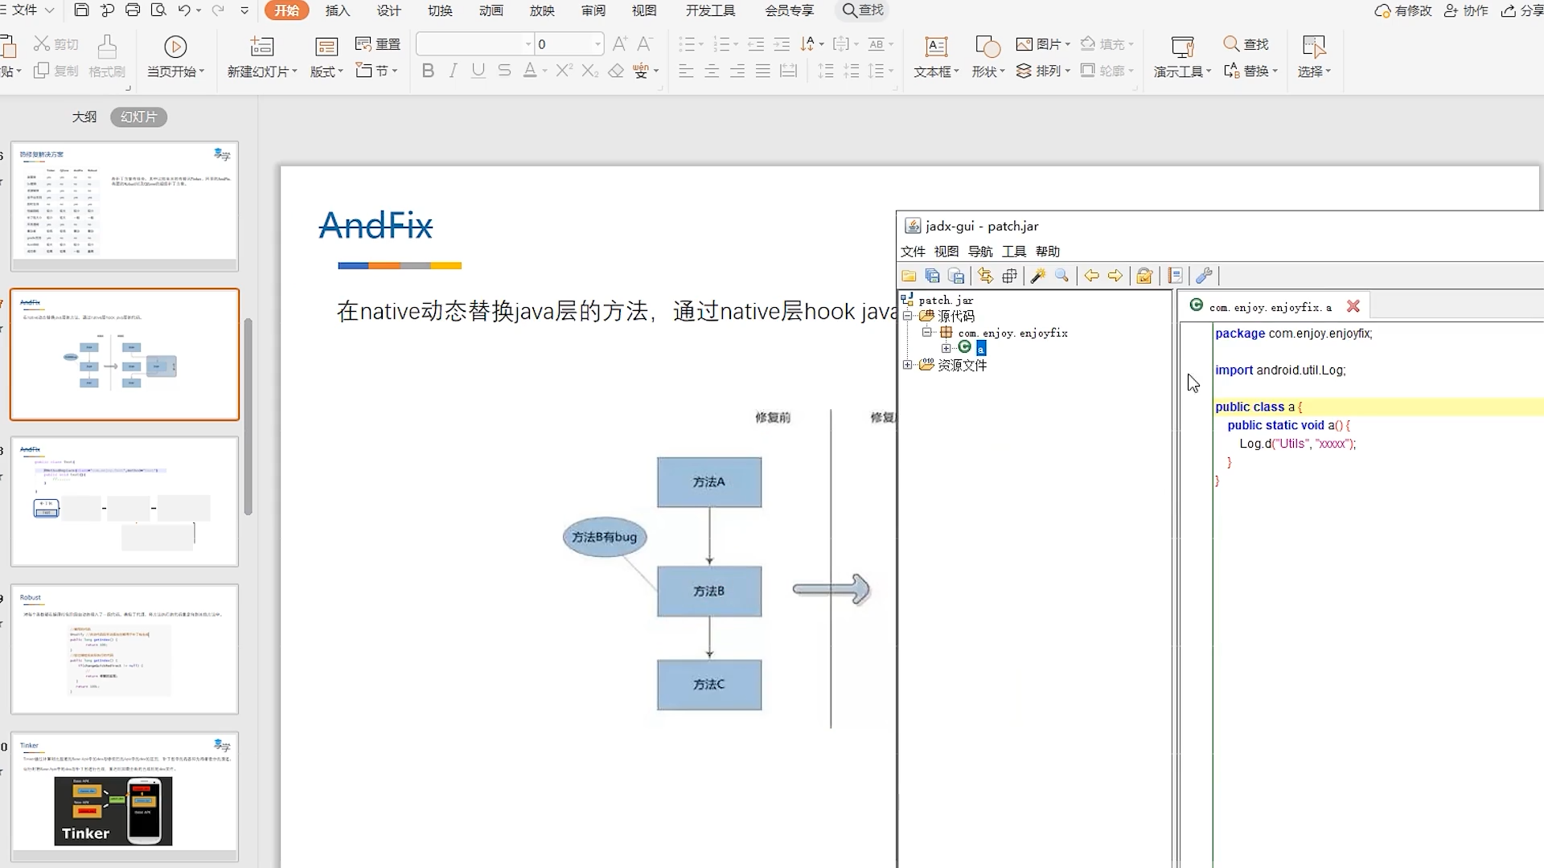Open the jadx 导航 menu
The image size is (1544, 868).
[x=979, y=252]
